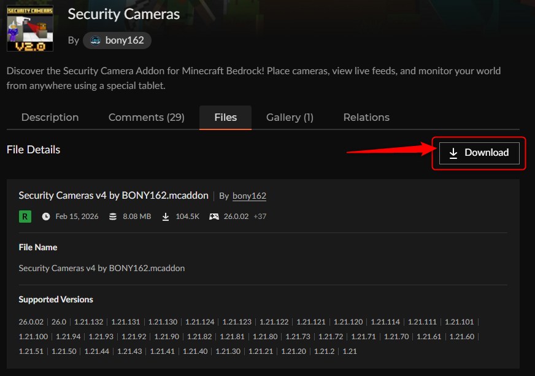535x376 pixels.
Task: Click supported version 1.21.111
Action: [422, 322]
